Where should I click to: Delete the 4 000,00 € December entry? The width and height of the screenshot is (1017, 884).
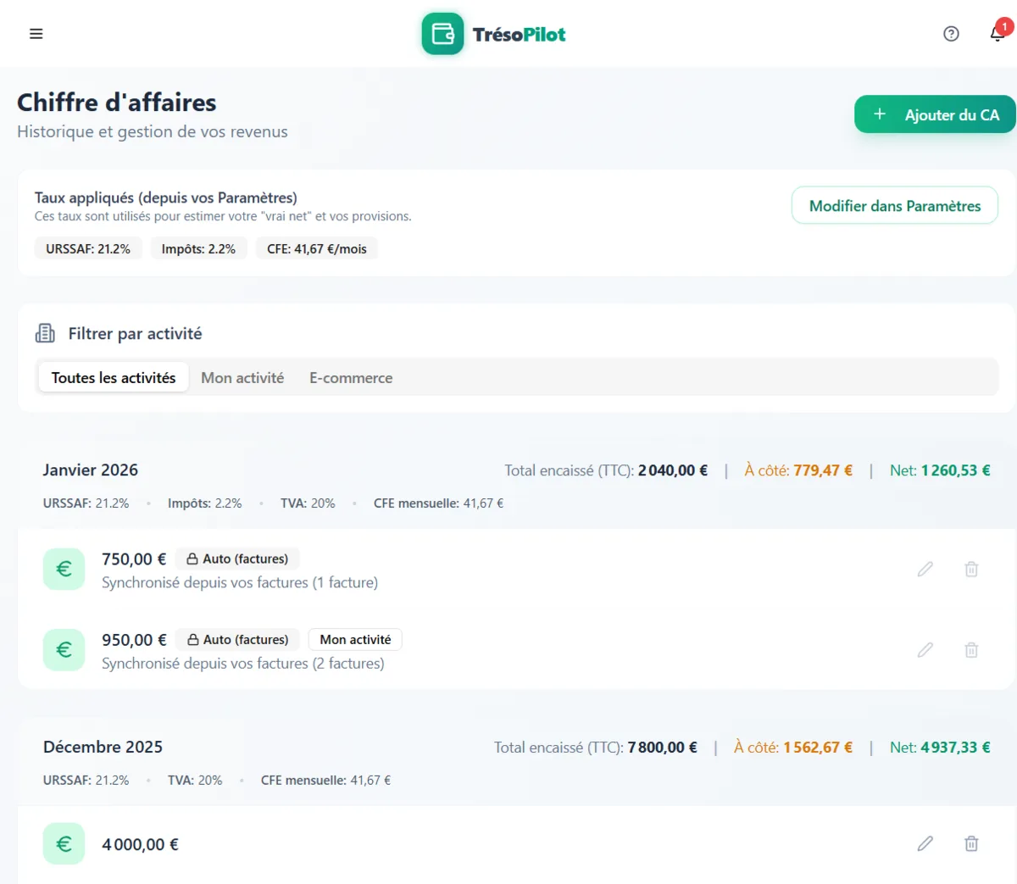pyautogui.click(x=971, y=843)
